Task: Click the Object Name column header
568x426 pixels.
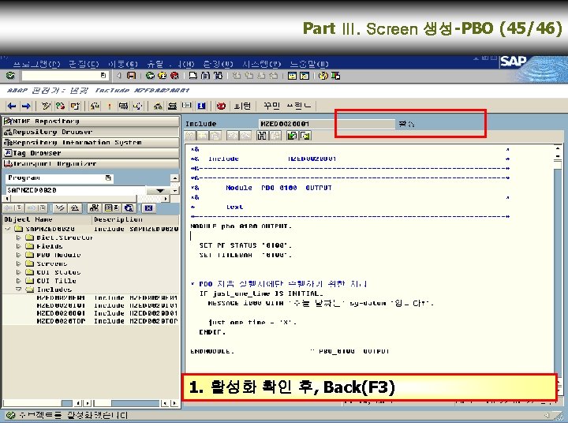Action: pyautogui.click(x=47, y=219)
